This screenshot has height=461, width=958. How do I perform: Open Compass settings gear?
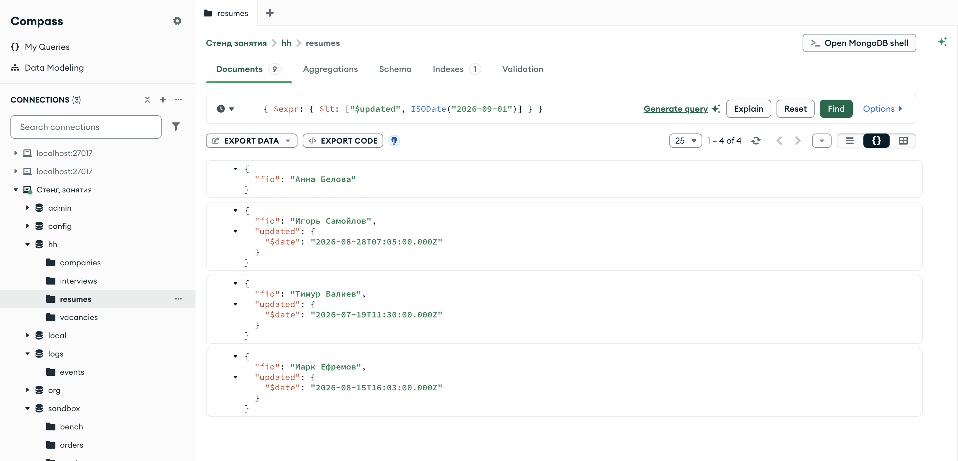click(177, 21)
